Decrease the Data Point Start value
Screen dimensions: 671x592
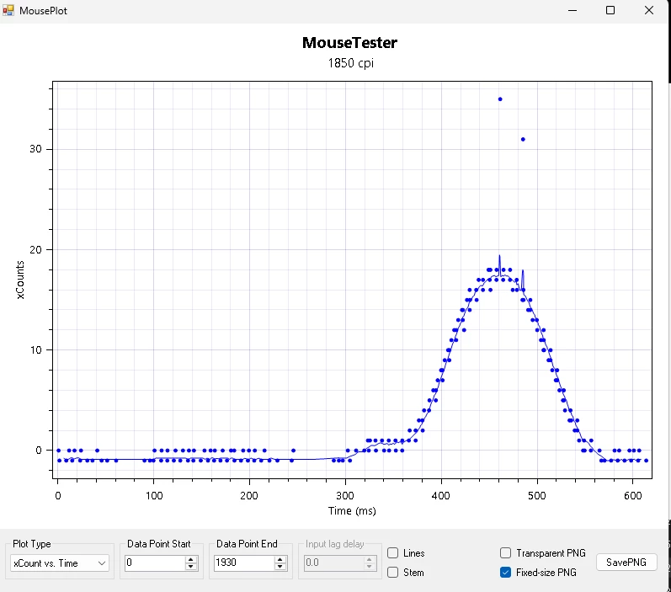191,567
